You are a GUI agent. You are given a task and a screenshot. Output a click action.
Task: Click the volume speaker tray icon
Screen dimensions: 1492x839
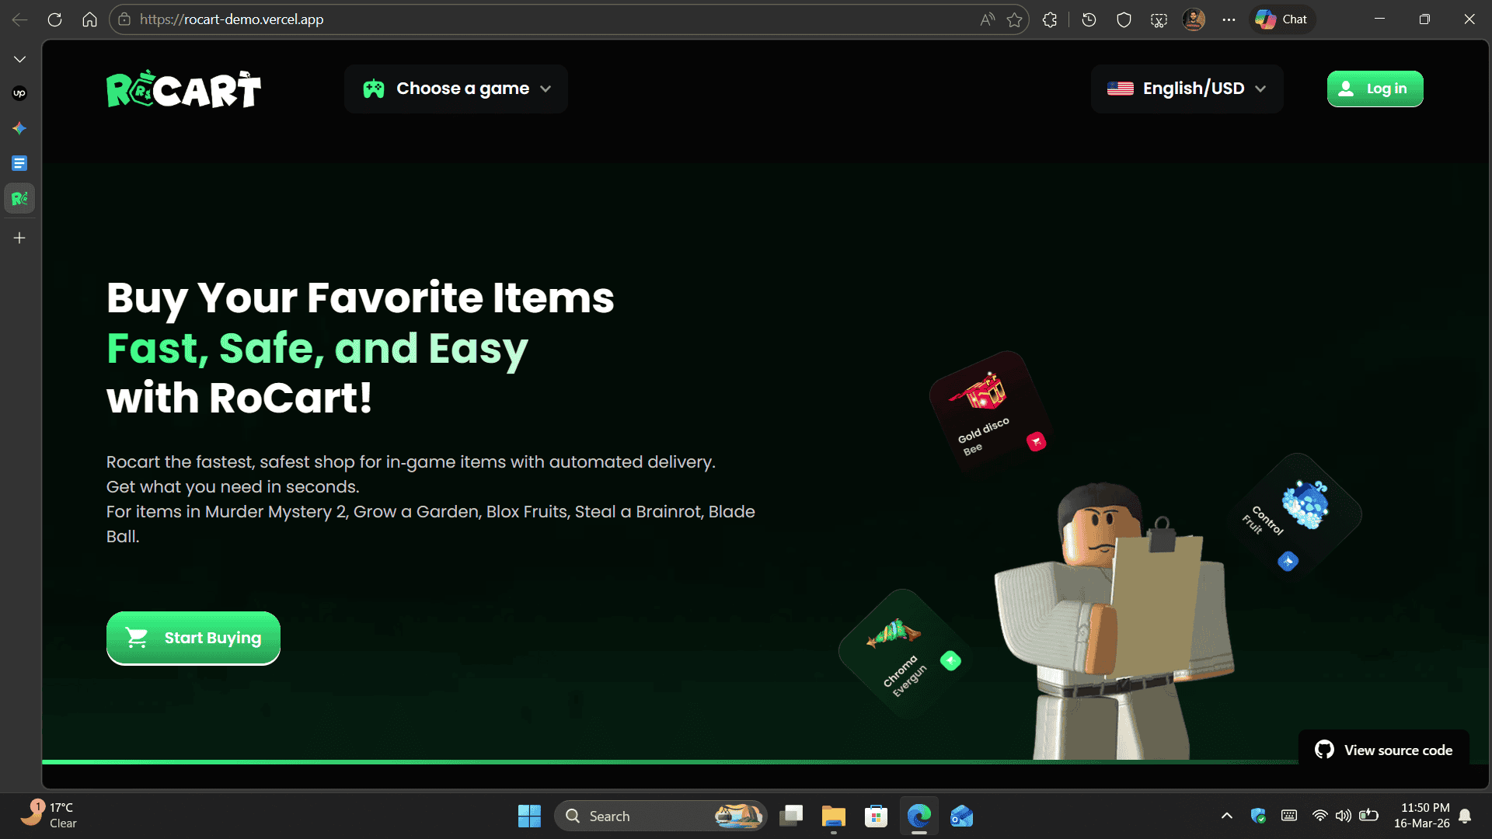click(x=1344, y=816)
